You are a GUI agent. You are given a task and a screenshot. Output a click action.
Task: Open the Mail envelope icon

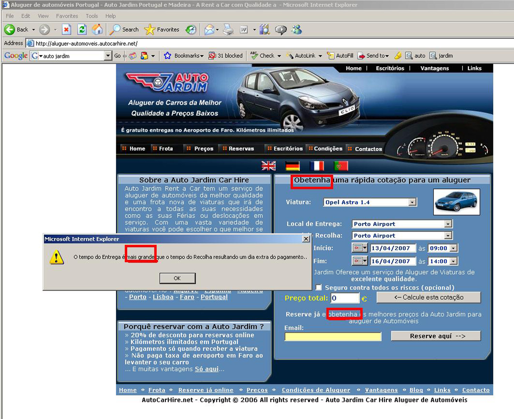[x=209, y=30]
